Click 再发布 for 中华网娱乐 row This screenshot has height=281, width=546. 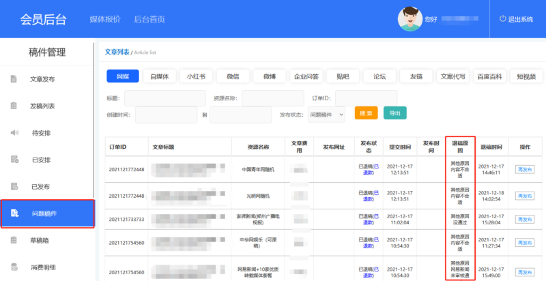525,243
